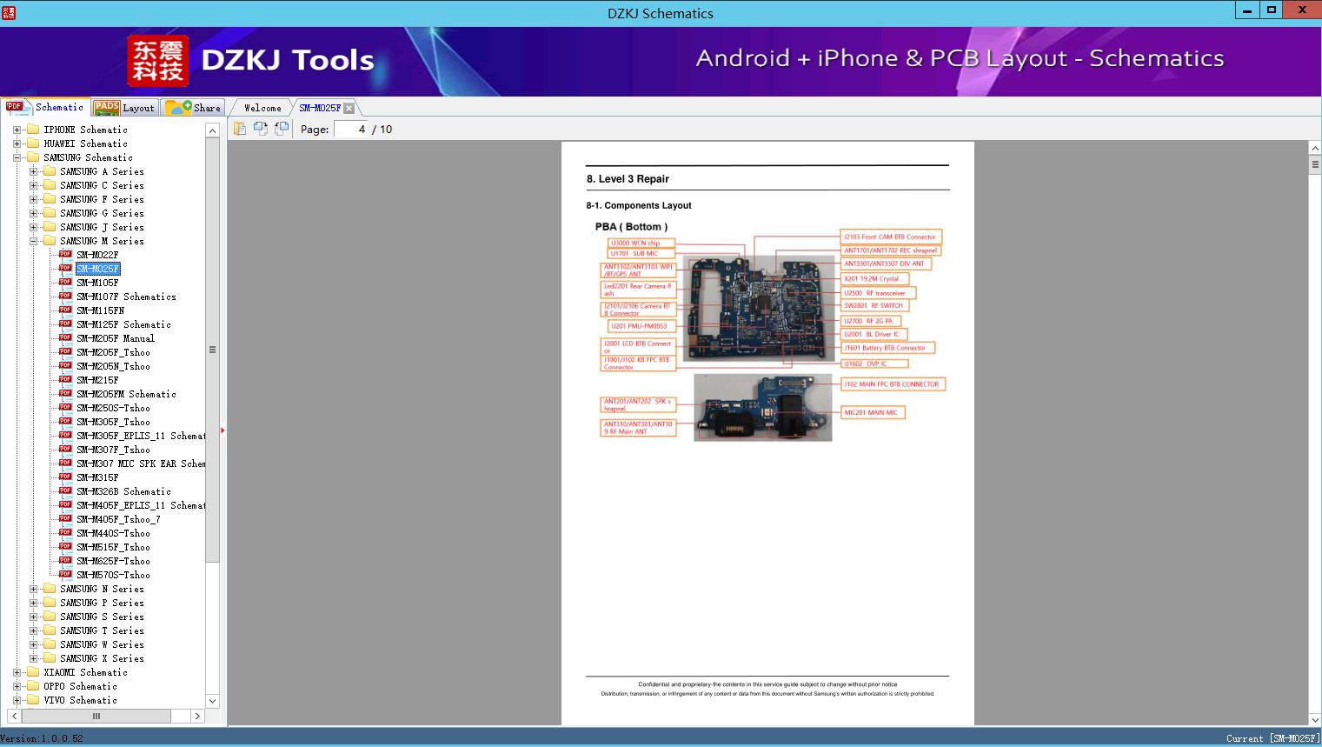1322x747 pixels.
Task: Click document viewer scroll down arrow
Action: point(1314,720)
